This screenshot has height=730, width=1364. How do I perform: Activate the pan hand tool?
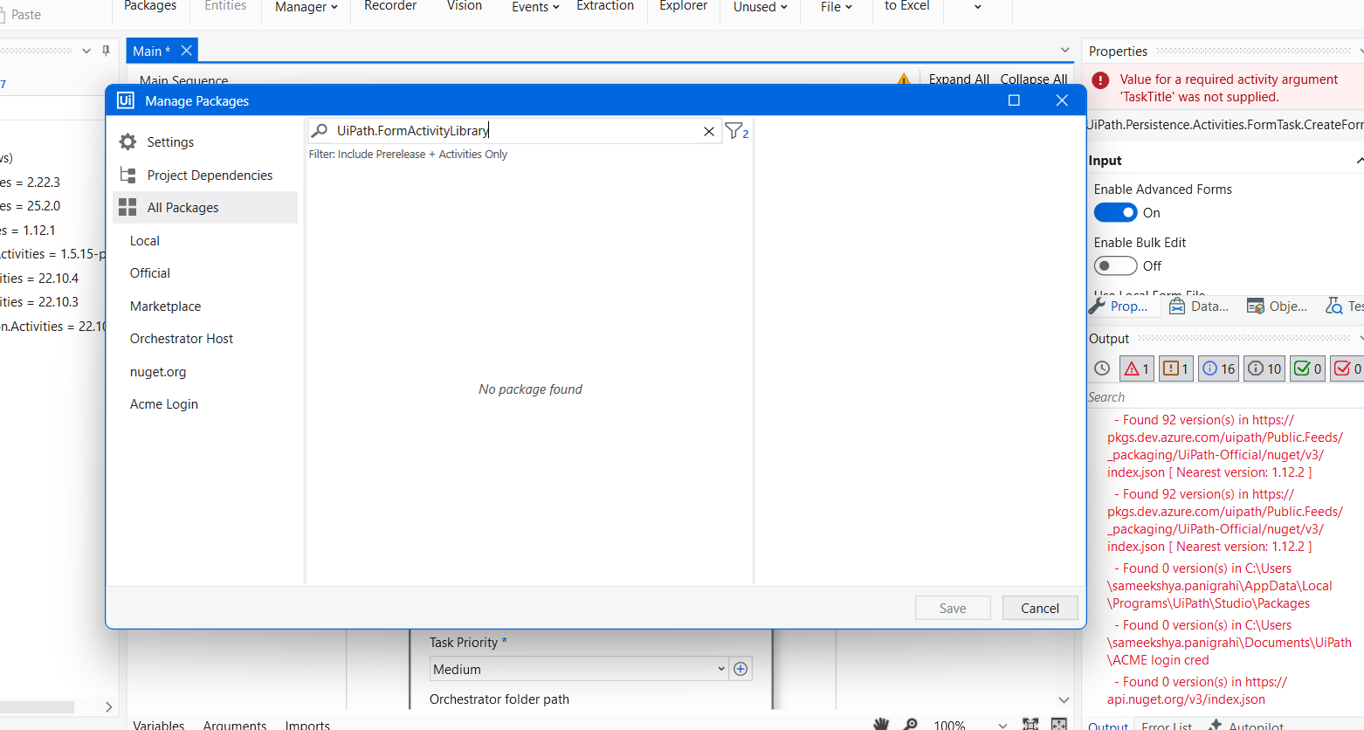pyautogui.click(x=881, y=724)
